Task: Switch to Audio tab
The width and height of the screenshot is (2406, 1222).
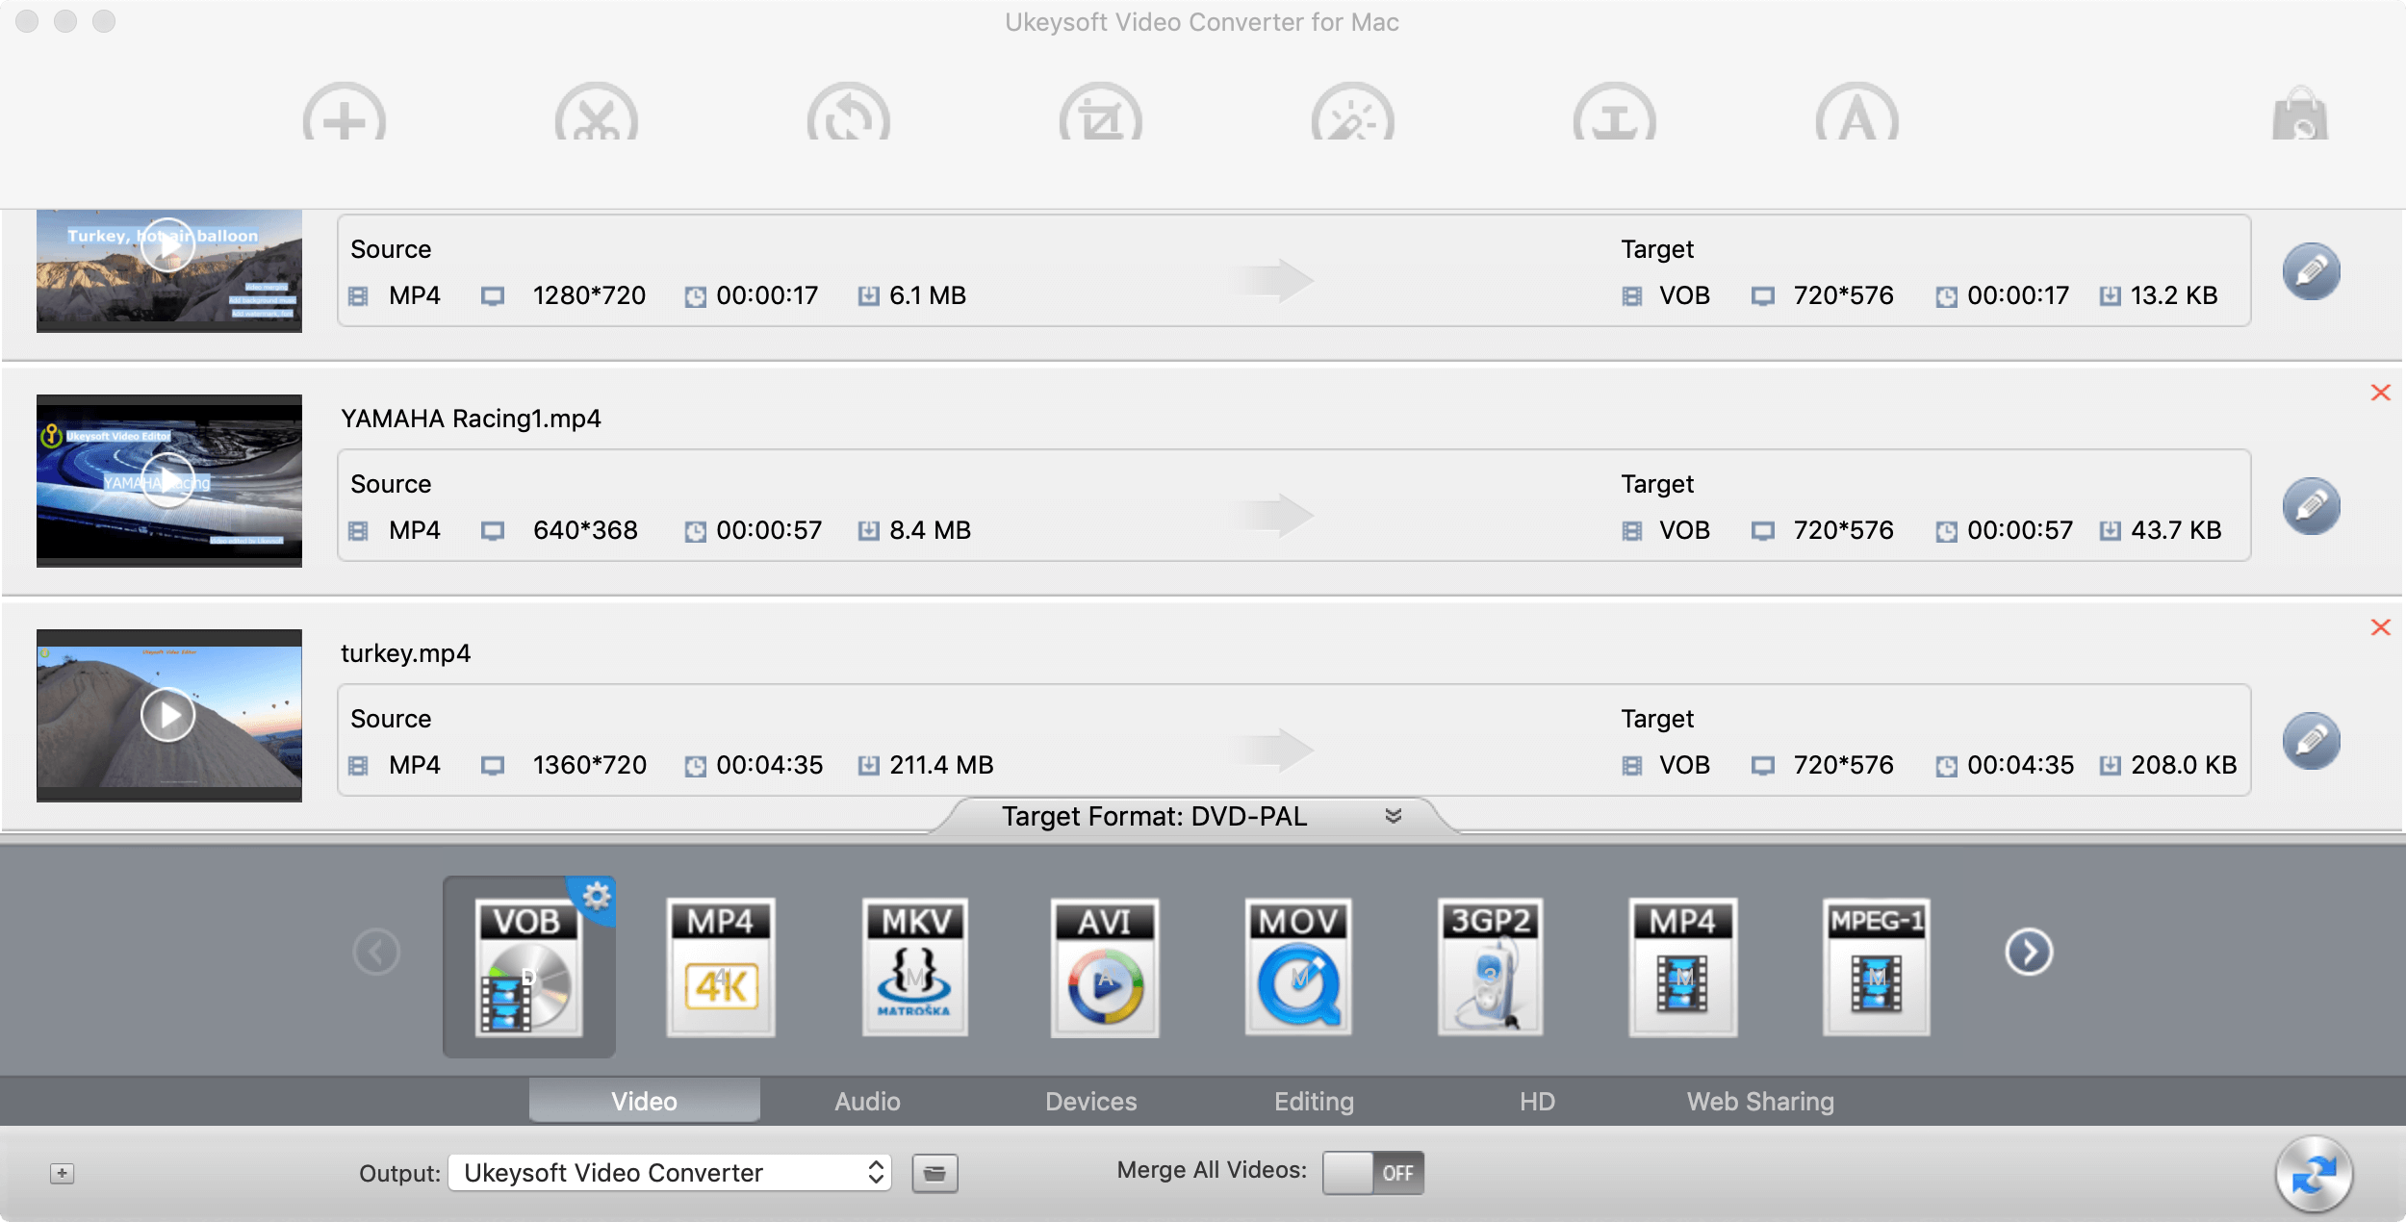Action: tap(866, 1099)
